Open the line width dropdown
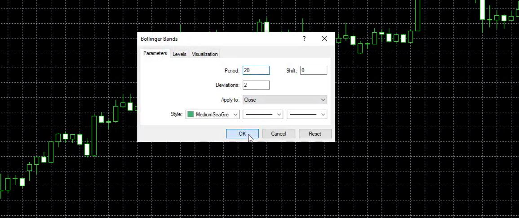The image size is (519, 218). (307, 115)
